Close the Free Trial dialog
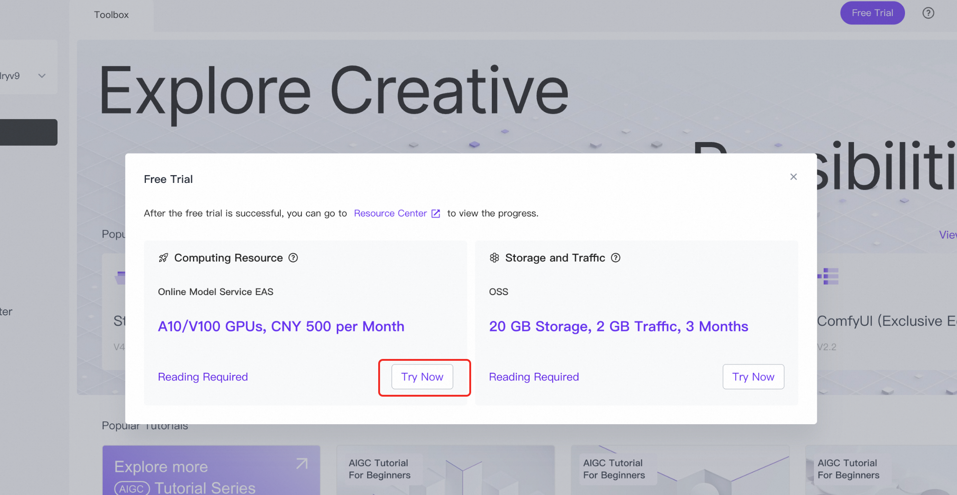Image resolution: width=957 pixels, height=495 pixels. (x=793, y=177)
